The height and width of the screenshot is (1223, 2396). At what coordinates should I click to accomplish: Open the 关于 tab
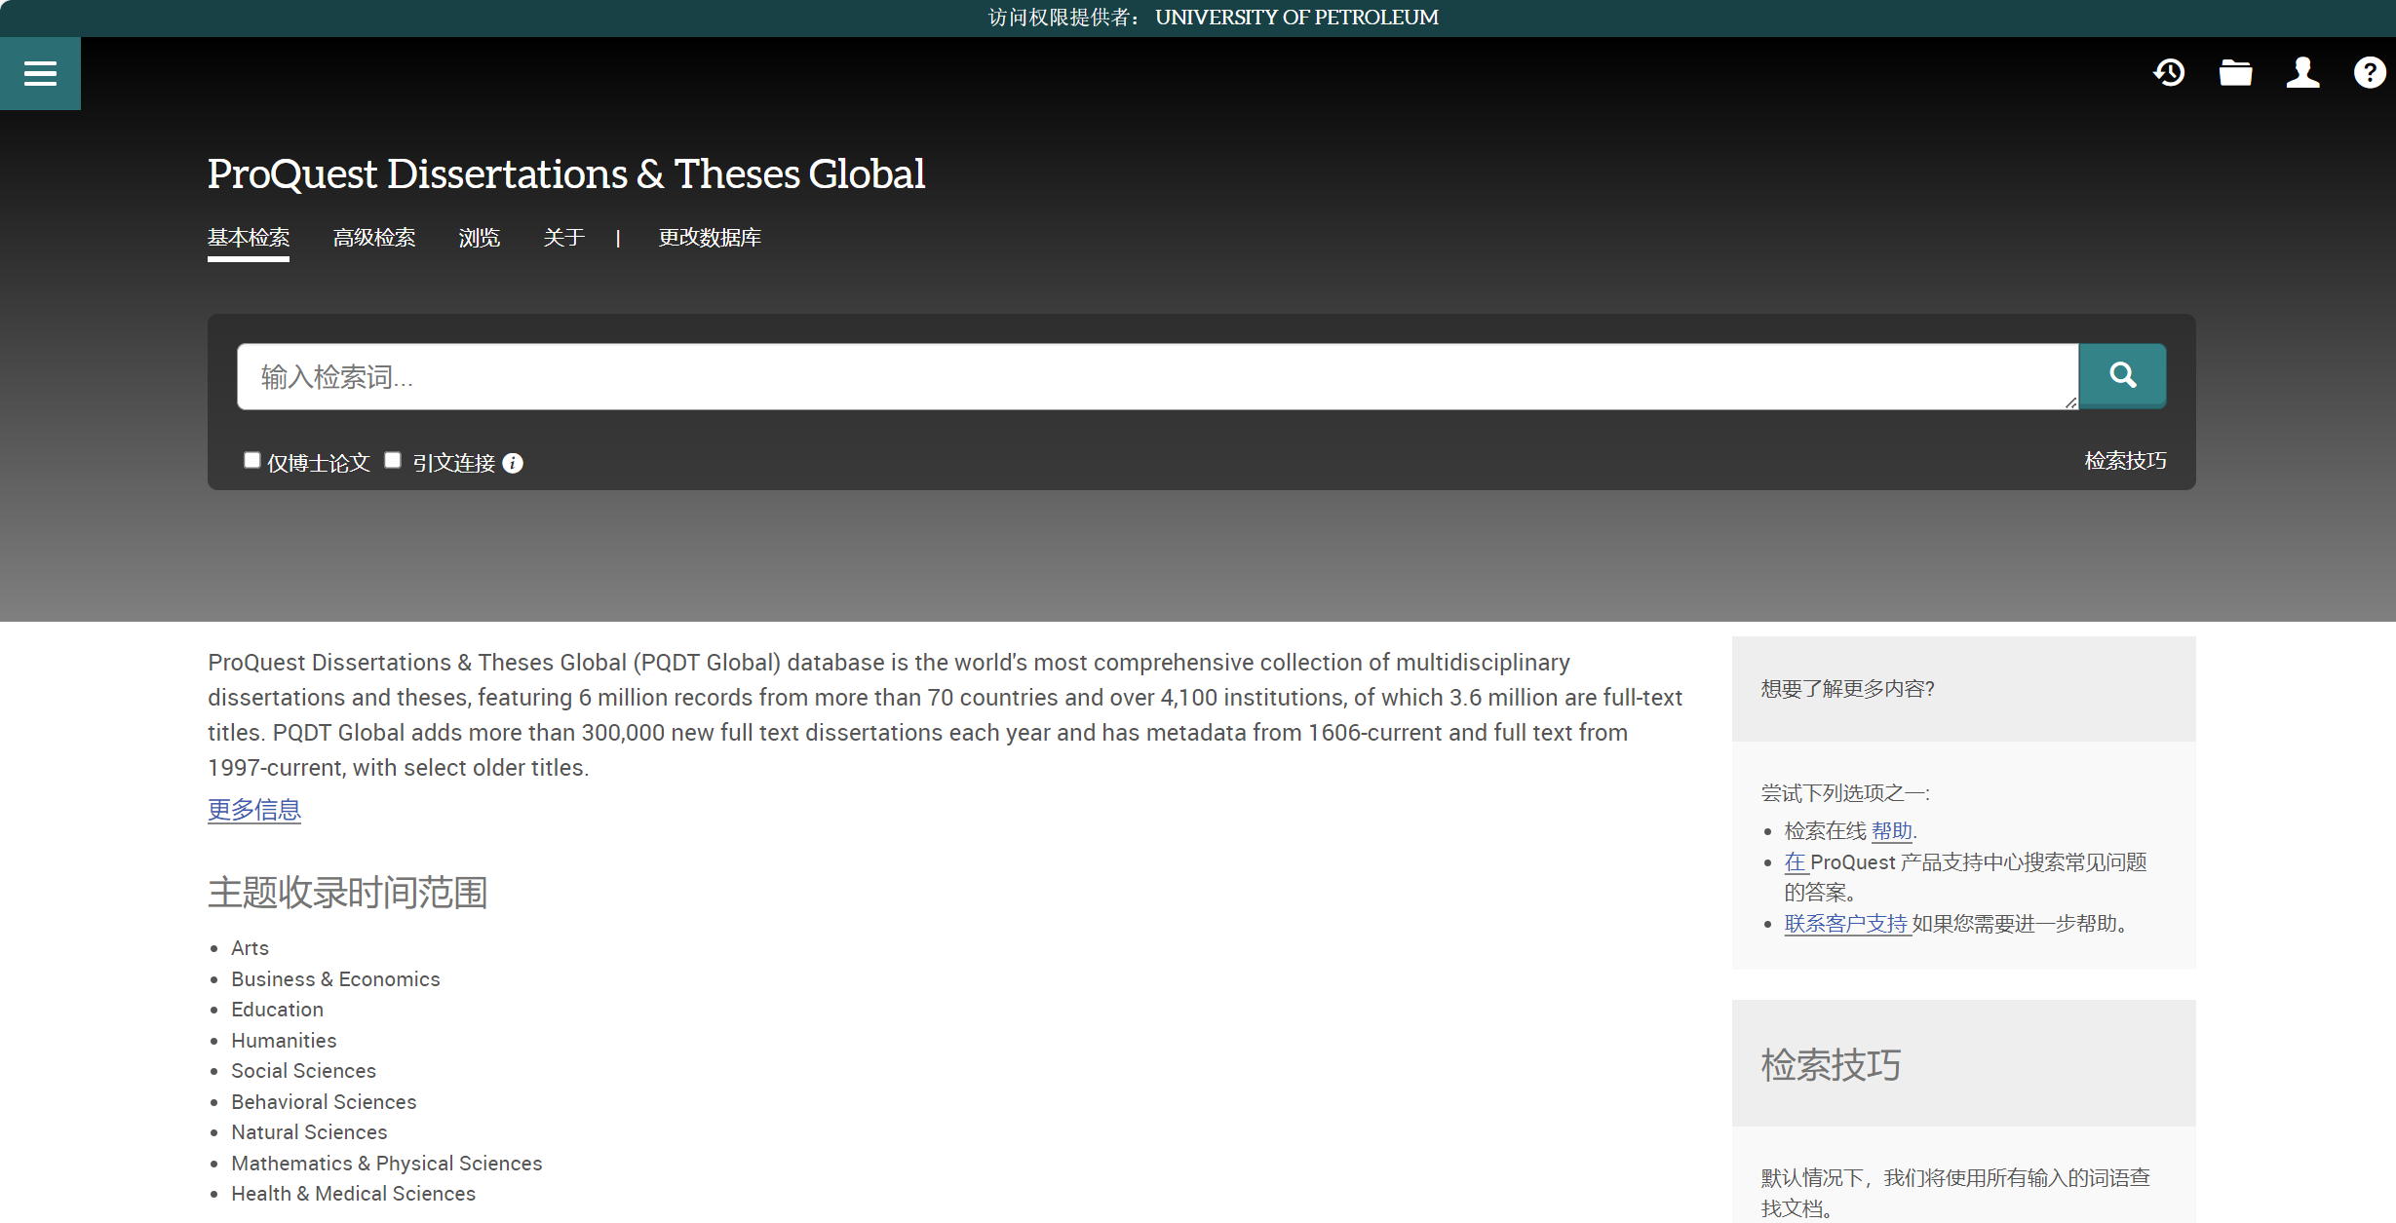[x=563, y=238]
